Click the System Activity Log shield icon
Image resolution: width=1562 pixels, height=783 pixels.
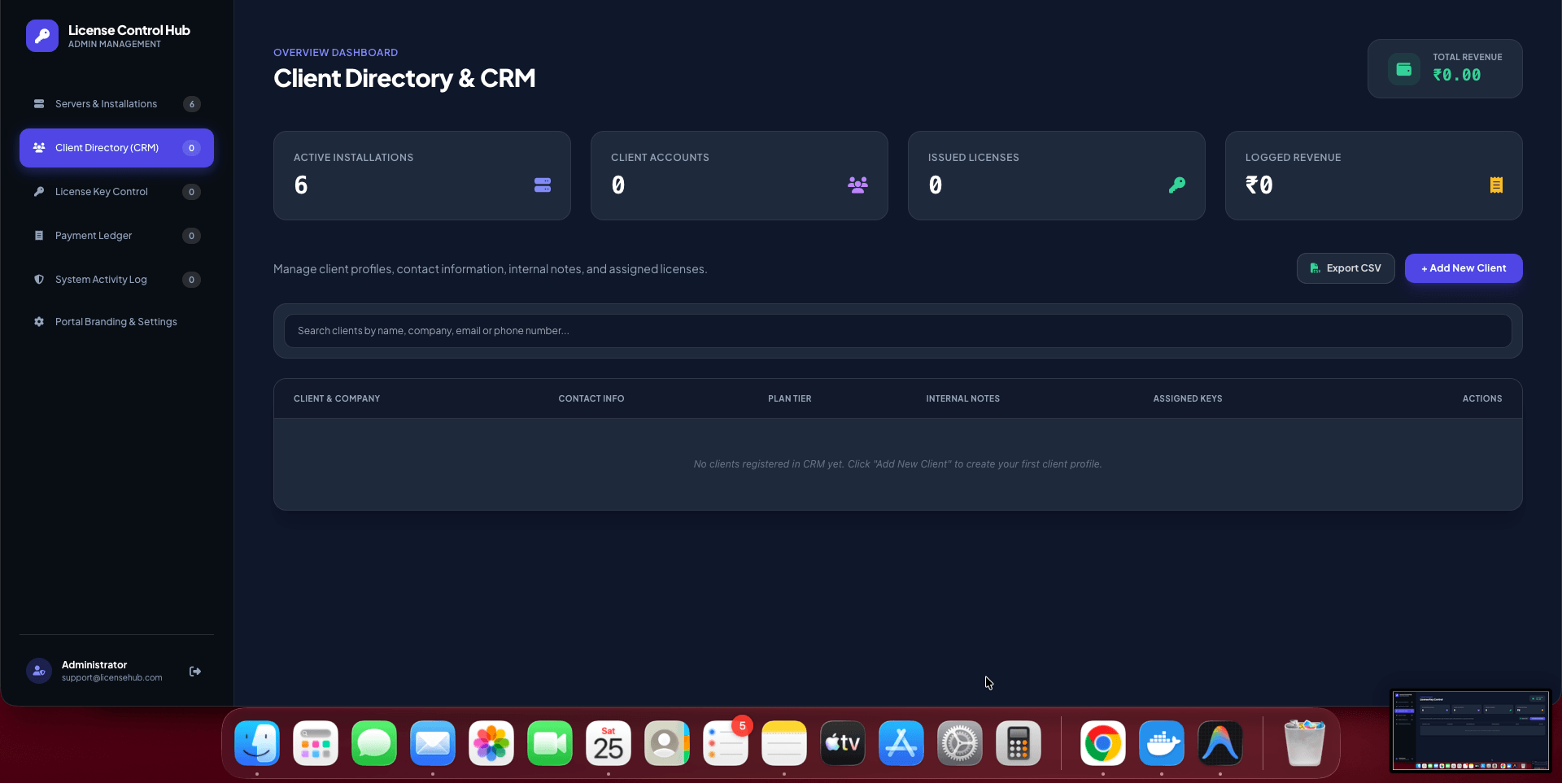click(39, 280)
